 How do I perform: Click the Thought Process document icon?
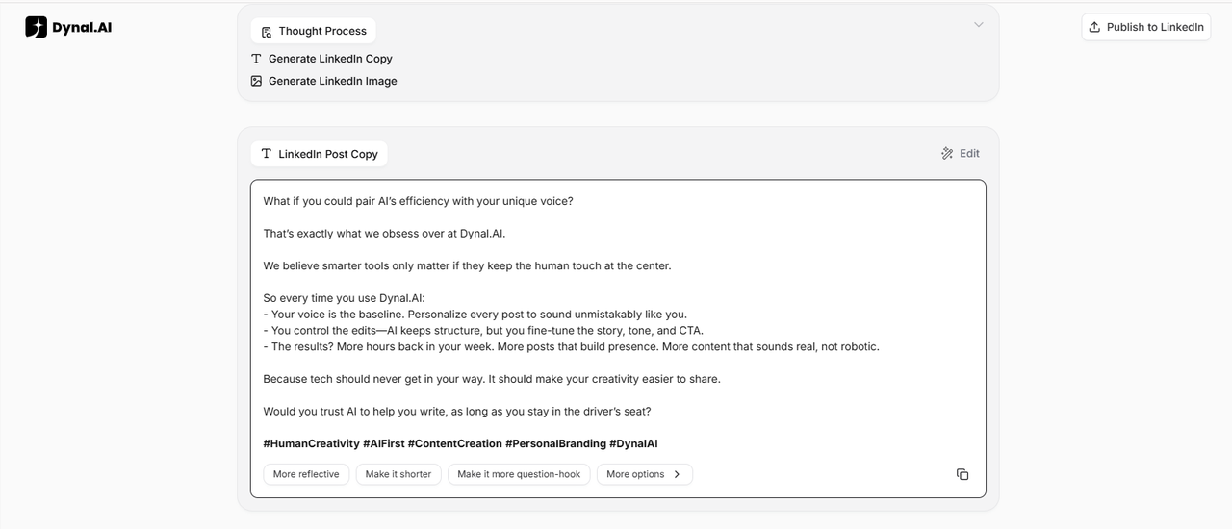(267, 32)
